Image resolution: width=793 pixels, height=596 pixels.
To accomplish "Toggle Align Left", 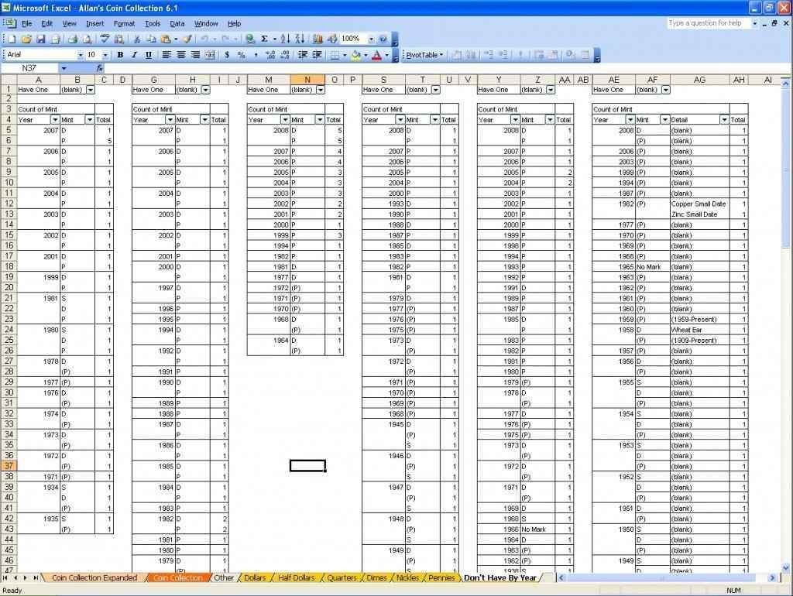I will pos(166,55).
